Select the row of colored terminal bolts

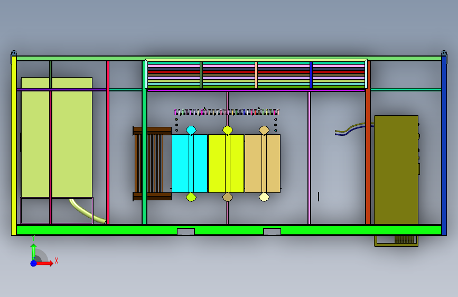click(x=227, y=112)
